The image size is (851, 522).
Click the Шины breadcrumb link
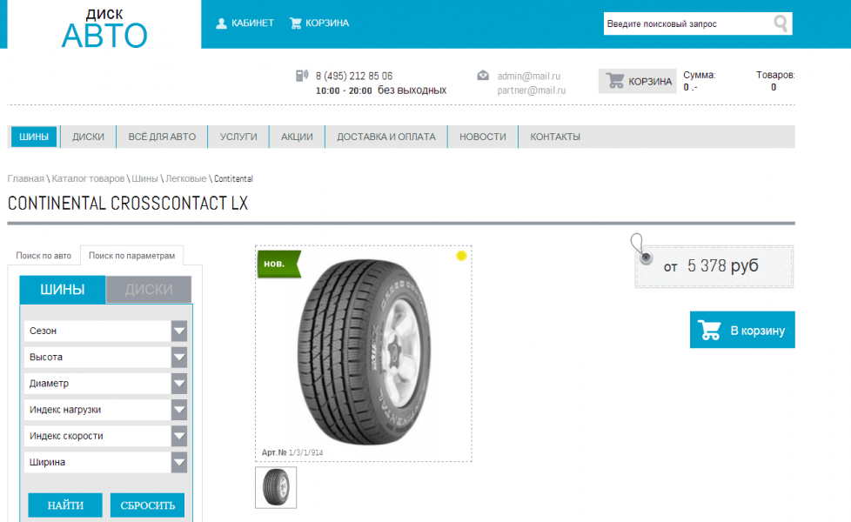click(145, 178)
